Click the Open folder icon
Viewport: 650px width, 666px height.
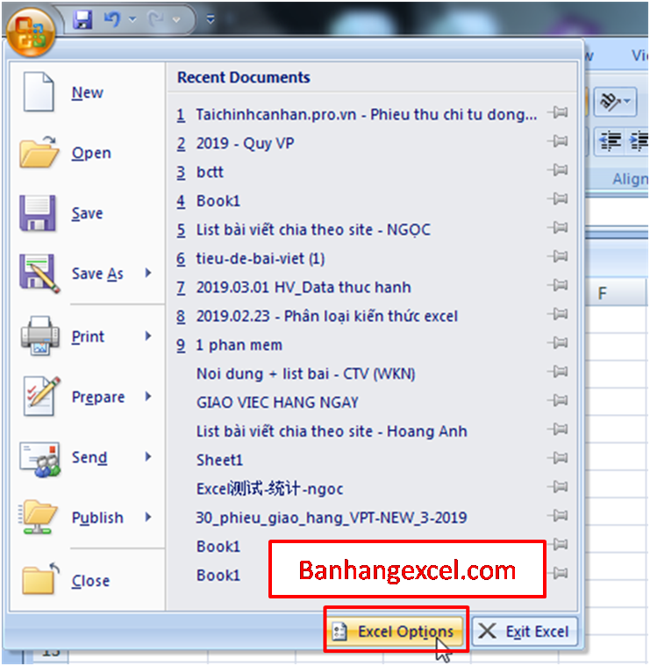[x=39, y=152]
